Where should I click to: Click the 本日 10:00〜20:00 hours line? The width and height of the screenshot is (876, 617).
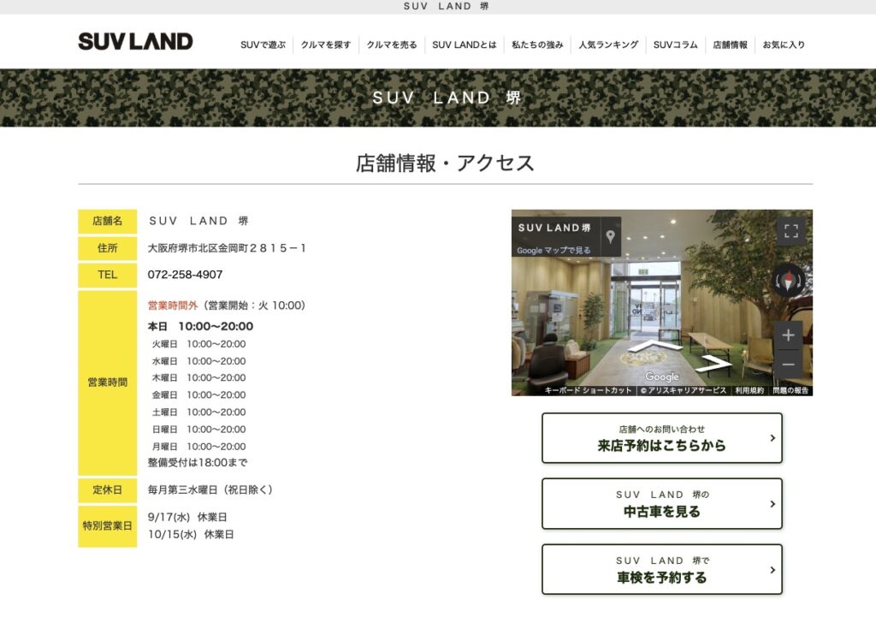coord(200,326)
